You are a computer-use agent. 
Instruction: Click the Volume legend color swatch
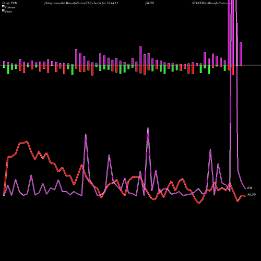[3, 7]
